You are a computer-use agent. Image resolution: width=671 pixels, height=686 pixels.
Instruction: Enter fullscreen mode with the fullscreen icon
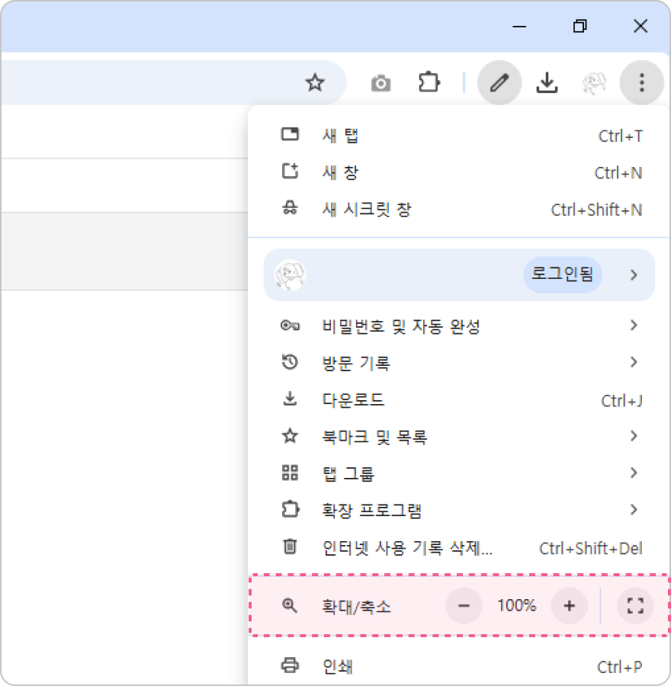click(x=635, y=606)
